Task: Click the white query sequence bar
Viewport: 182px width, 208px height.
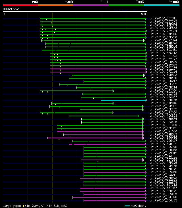Action: click(x=75, y=12)
